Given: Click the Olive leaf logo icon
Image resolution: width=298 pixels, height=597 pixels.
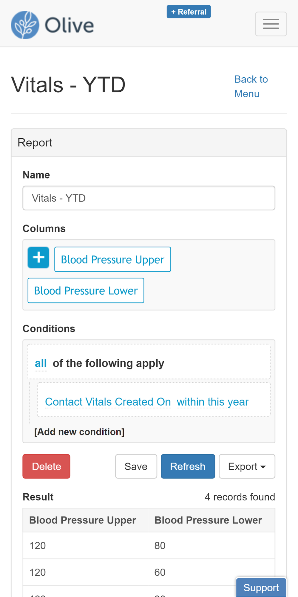Looking at the screenshot, I should click(25, 25).
